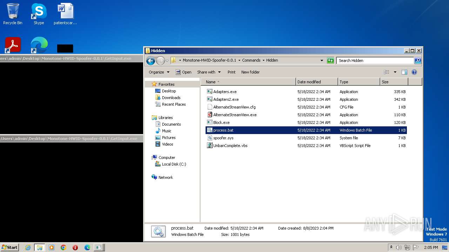Refresh the Hidden folder view

point(330,61)
